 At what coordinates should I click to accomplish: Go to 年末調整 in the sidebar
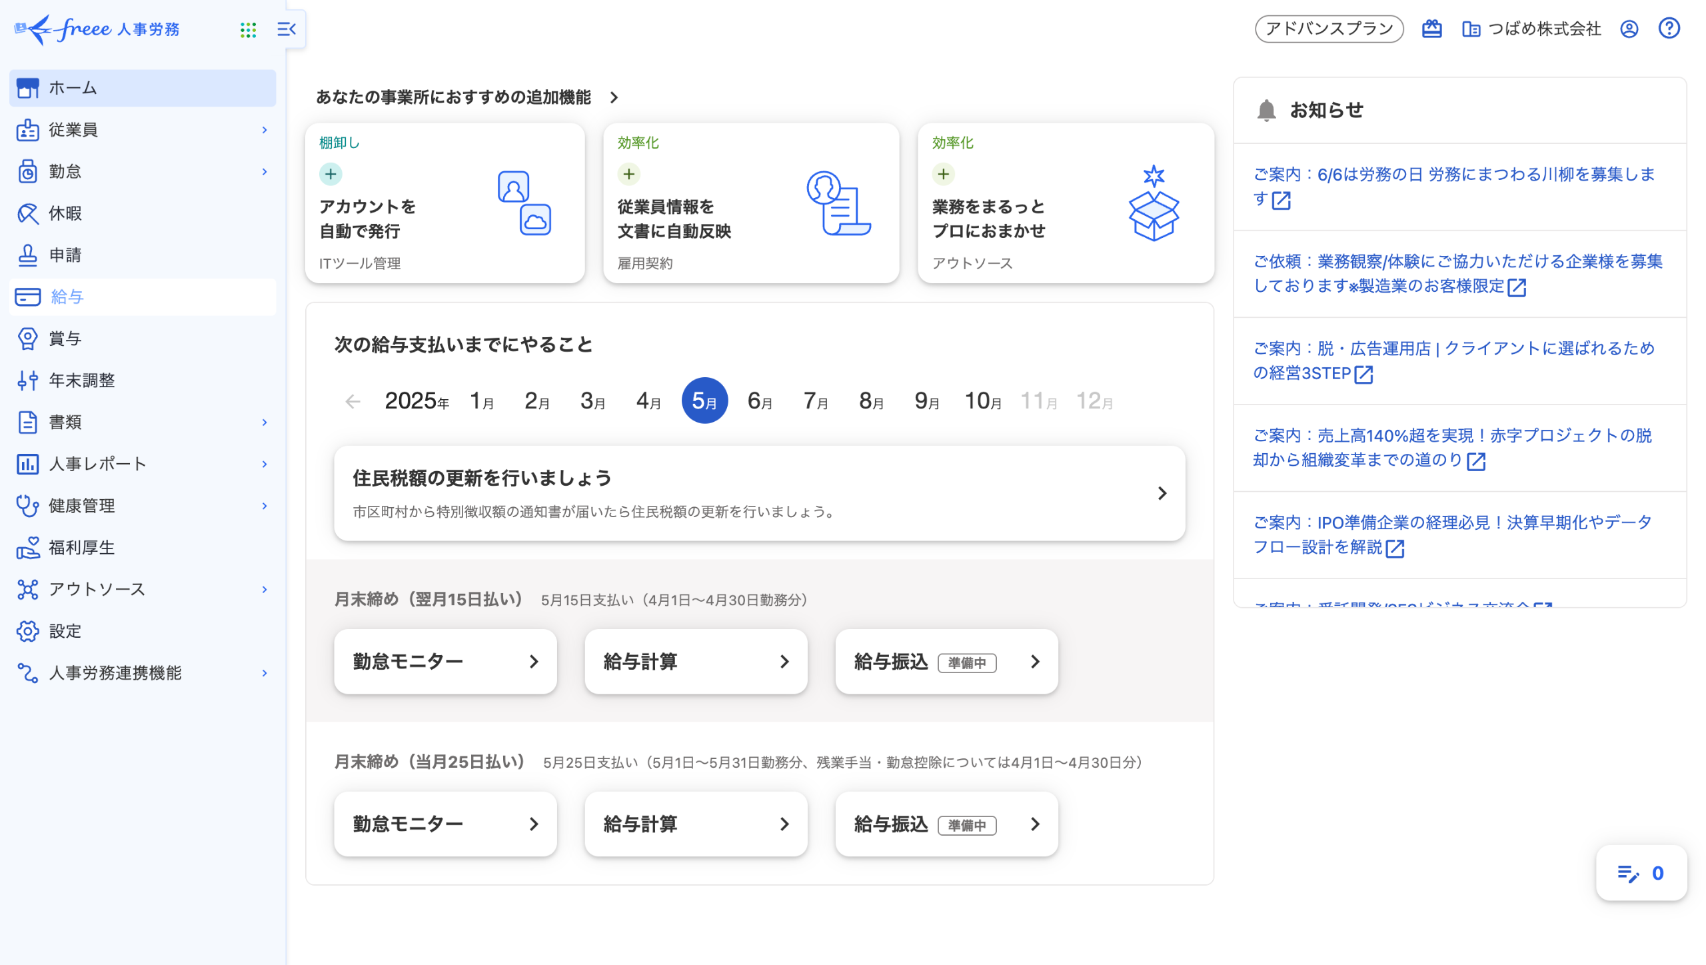point(81,381)
